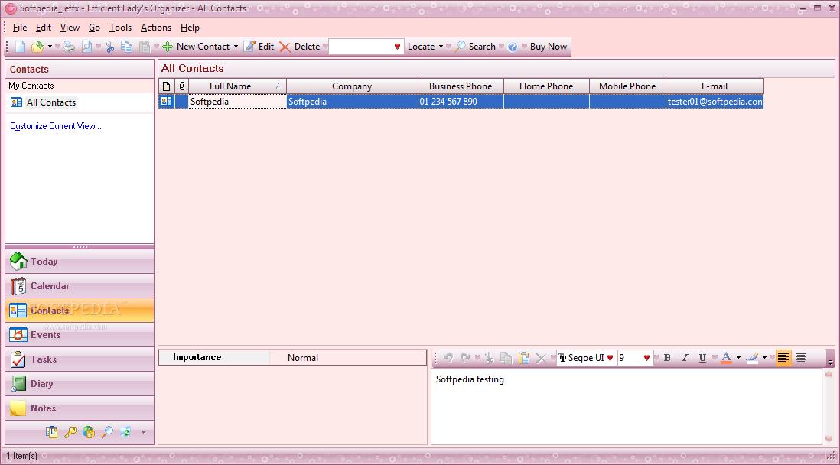Screen dimensions: 840x465
Task: Expand sidebar footer configure buttons arrow
Action: (x=143, y=432)
